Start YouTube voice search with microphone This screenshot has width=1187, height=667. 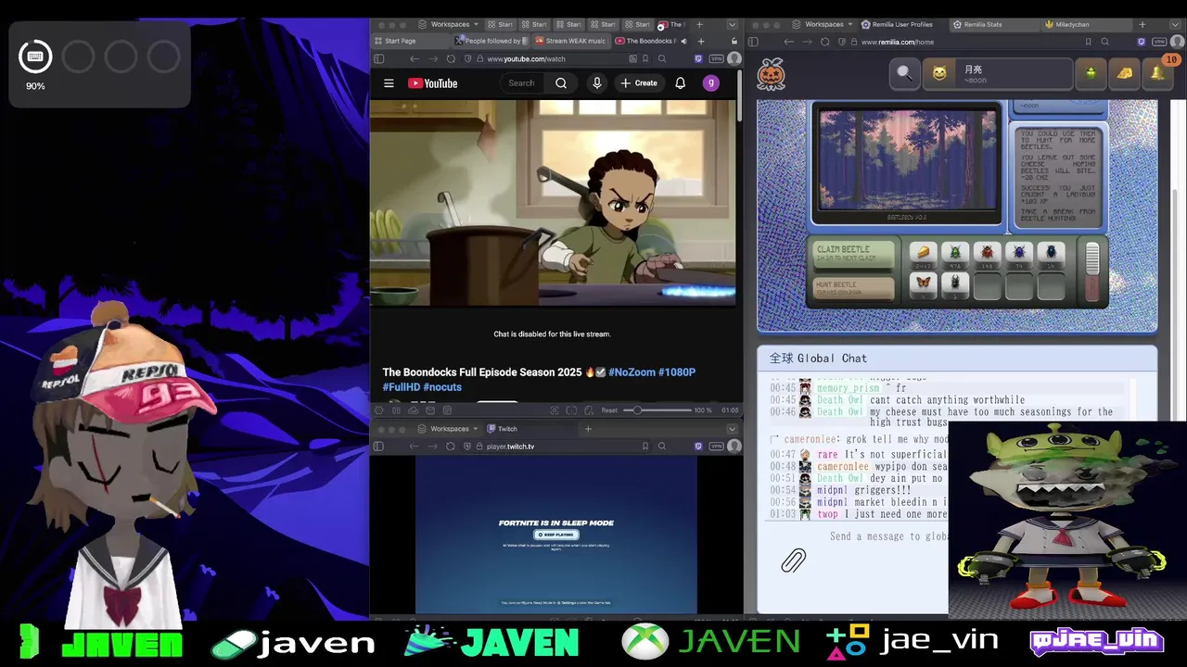coord(596,83)
